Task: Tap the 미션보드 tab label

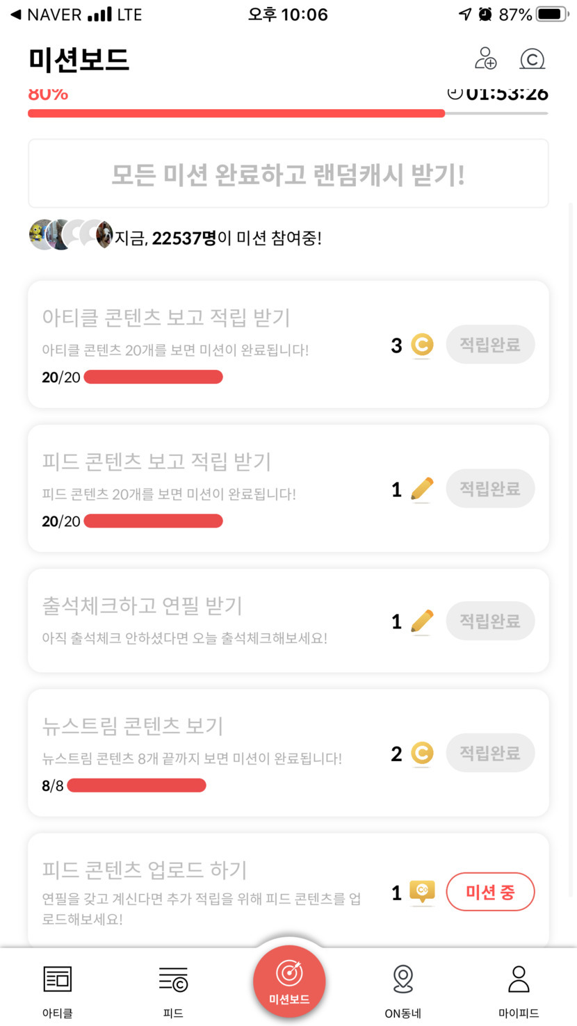Action: tap(289, 1000)
